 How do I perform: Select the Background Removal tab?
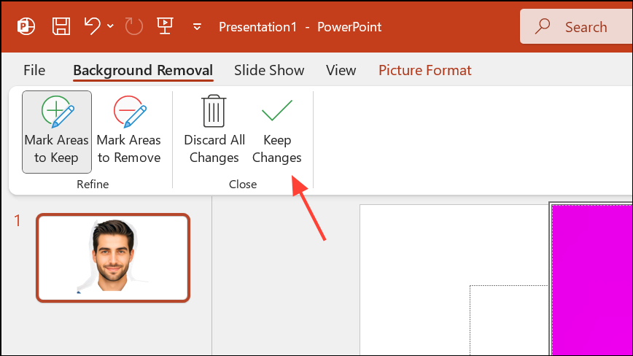tap(143, 71)
